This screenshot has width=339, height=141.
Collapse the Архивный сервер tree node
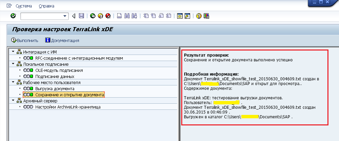(x=13, y=101)
